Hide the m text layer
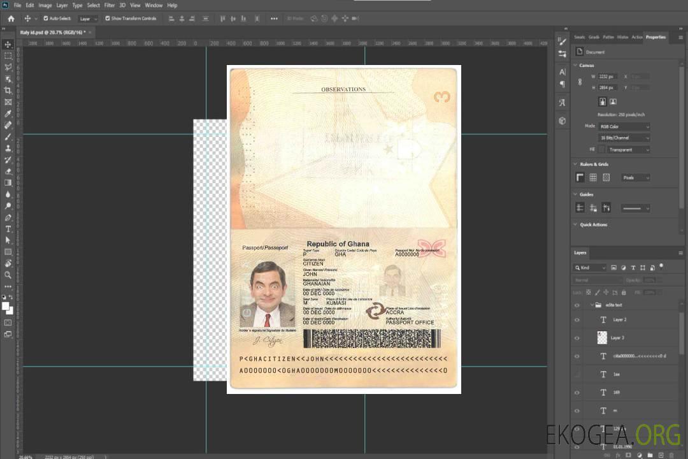This screenshot has width=688, height=459. click(x=577, y=411)
